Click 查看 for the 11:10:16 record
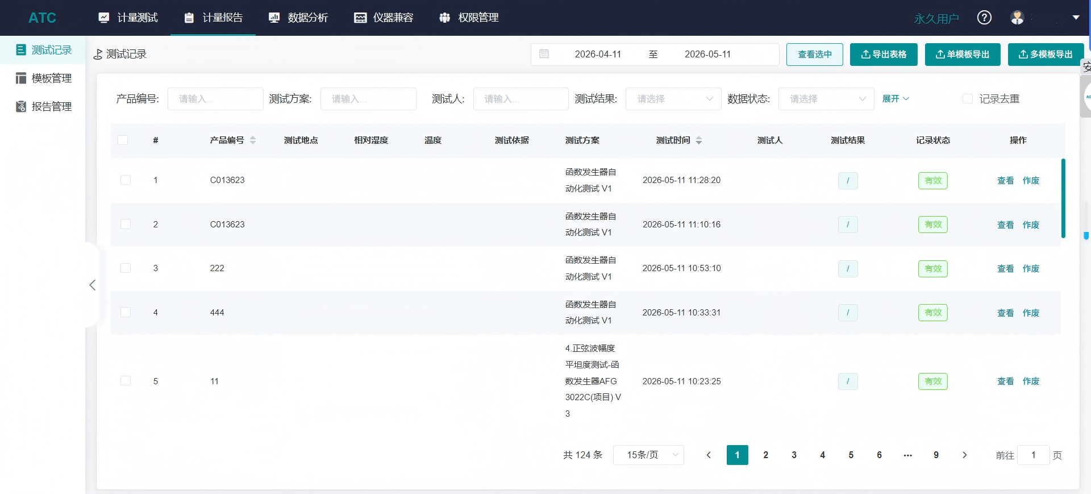Screen dimensions: 1091x494 tap(1005, 225)
